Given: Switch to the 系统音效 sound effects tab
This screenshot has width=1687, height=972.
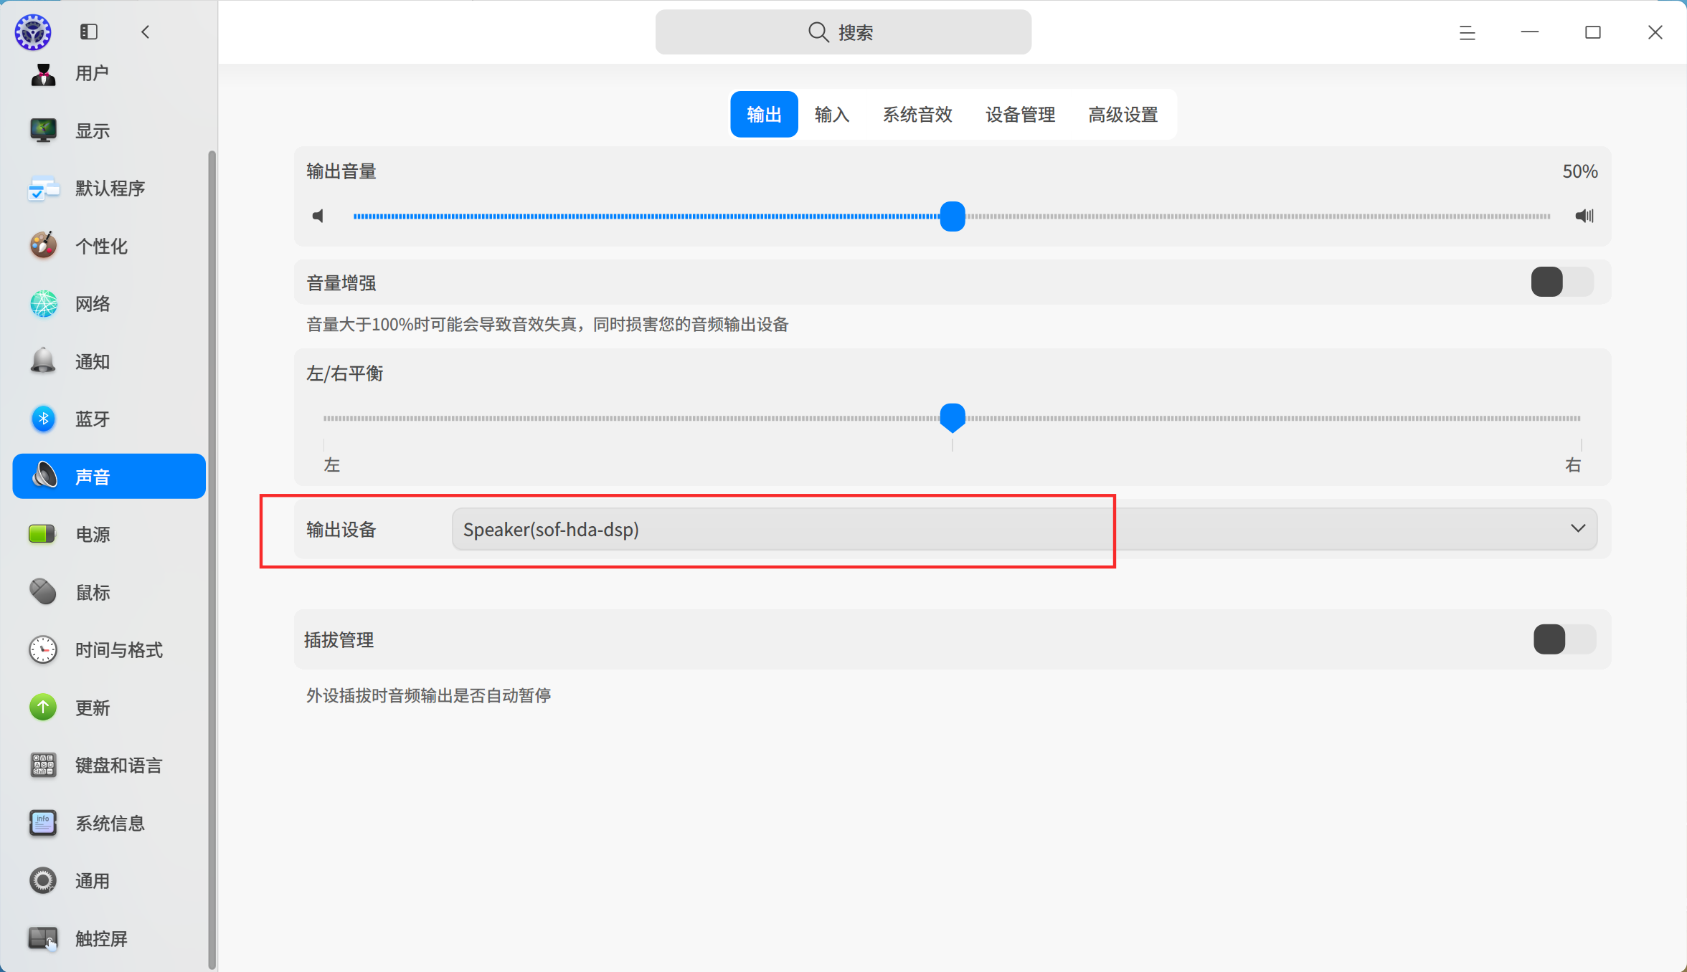Looking at the screenshot, I should (x=917, y=115).
